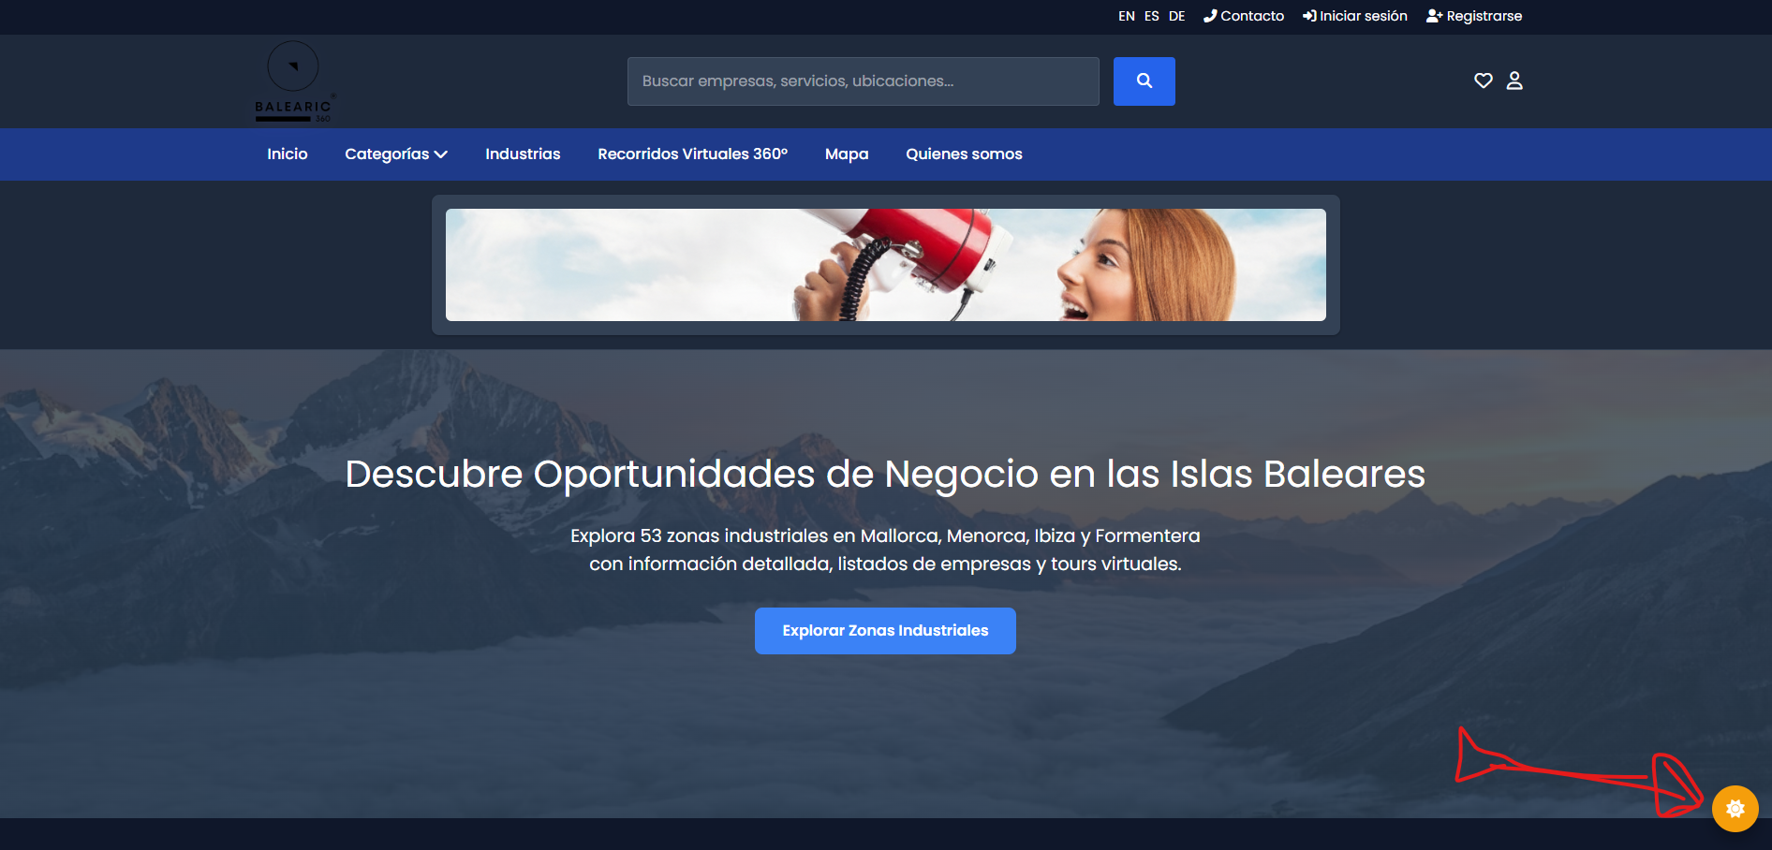Go to the Inicio menu item
The height and width of the screenshot is (850, 1772).
coord(287,154)
